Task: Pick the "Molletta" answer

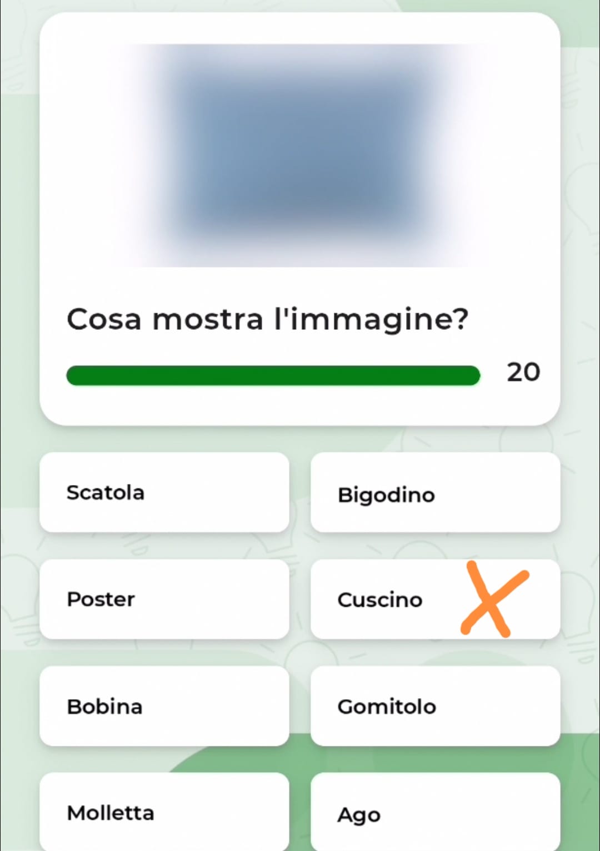Action: (x=164, y=813)
